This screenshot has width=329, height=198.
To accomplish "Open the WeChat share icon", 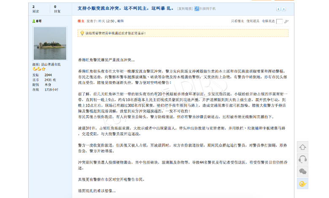I will pyautogui.click(x=302, y=171).
